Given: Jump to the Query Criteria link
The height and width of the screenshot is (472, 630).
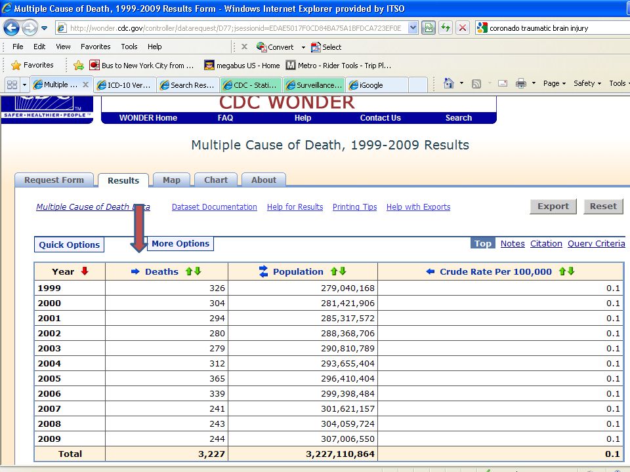Looking at the screenshot, I should (597, 244).
